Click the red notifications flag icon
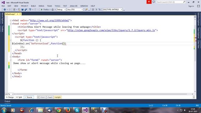This screenshot has height=113, width=201. tap(149, 2)
